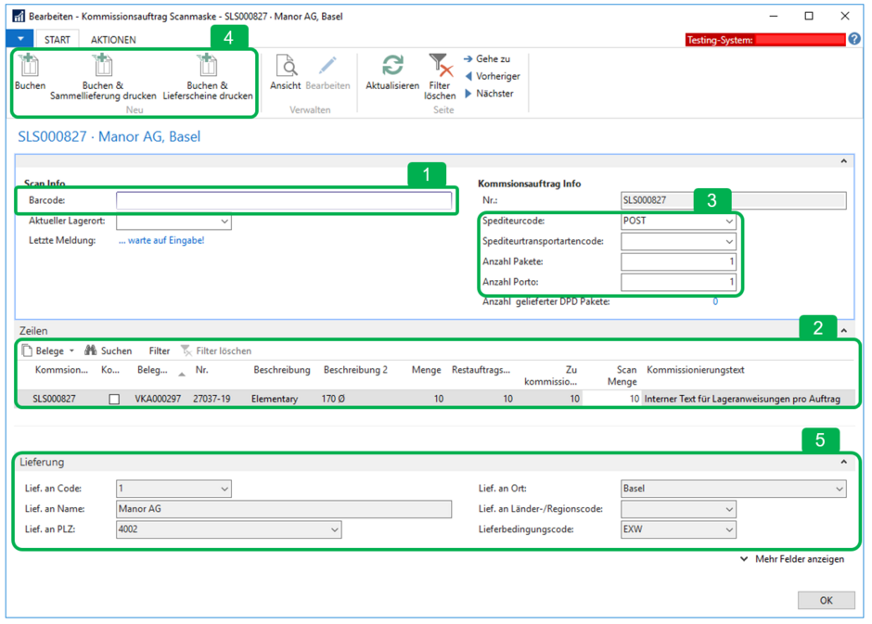Sort by the Kommissionierungstext column header
This screenshot has height=624, width=872.
[x=695, y=370]
